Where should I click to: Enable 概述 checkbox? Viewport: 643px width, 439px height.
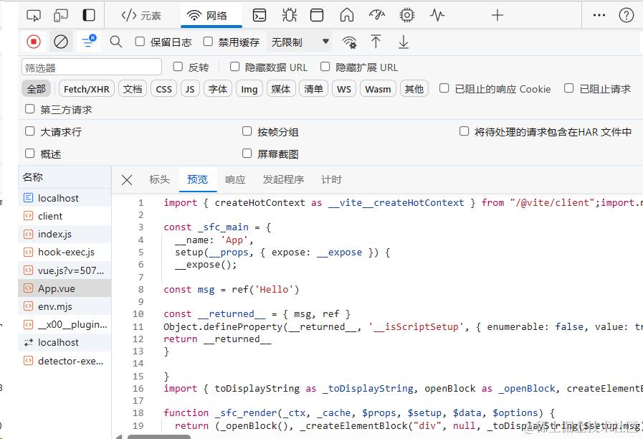click(x=29, y=154)
